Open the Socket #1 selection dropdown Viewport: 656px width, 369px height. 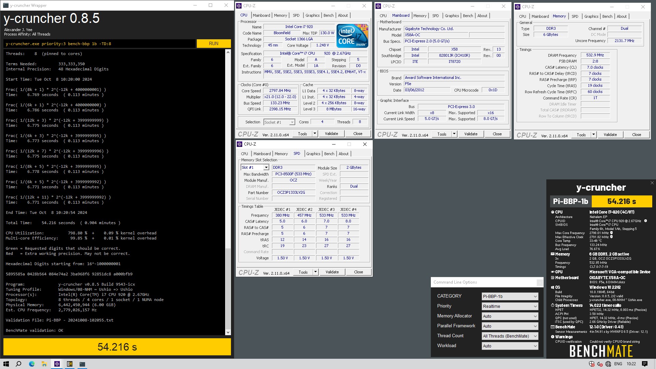279,122
